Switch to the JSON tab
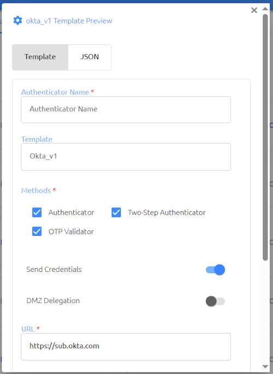273x374 pixels. tap(90, 57)
